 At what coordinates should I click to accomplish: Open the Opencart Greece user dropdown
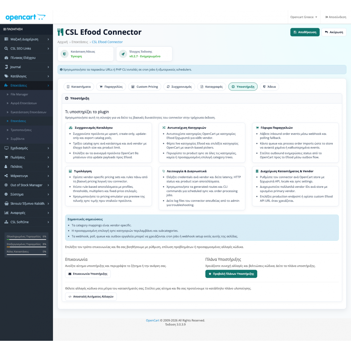pyautogui.click(x=304, y=17)
